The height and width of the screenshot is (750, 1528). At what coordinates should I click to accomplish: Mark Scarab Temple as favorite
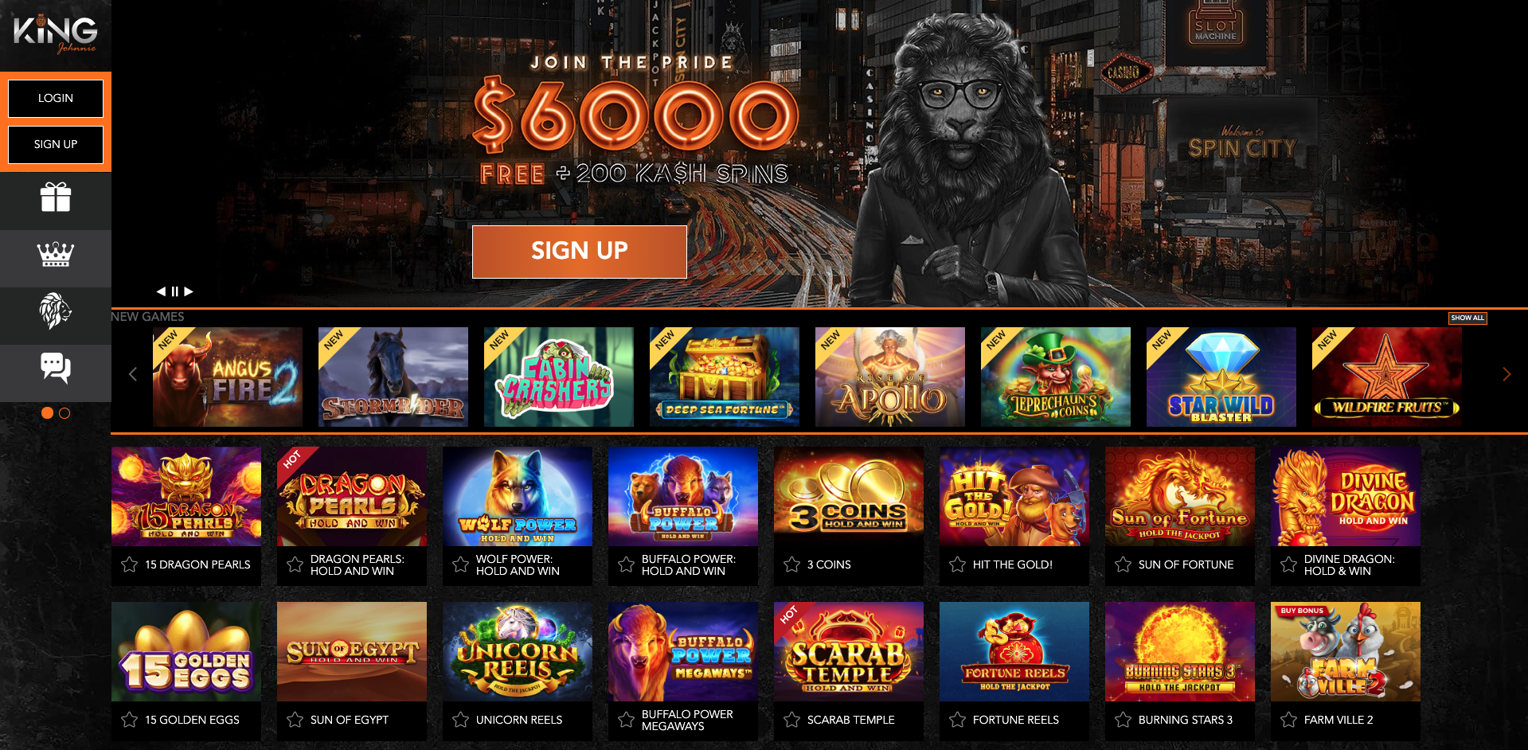click(x=791, y=720)
